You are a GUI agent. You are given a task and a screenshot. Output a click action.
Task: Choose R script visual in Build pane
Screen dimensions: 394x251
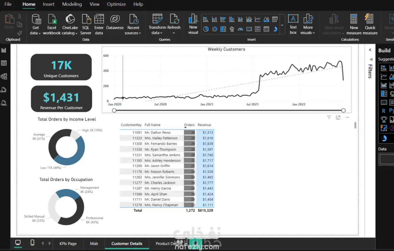point(384,111)
